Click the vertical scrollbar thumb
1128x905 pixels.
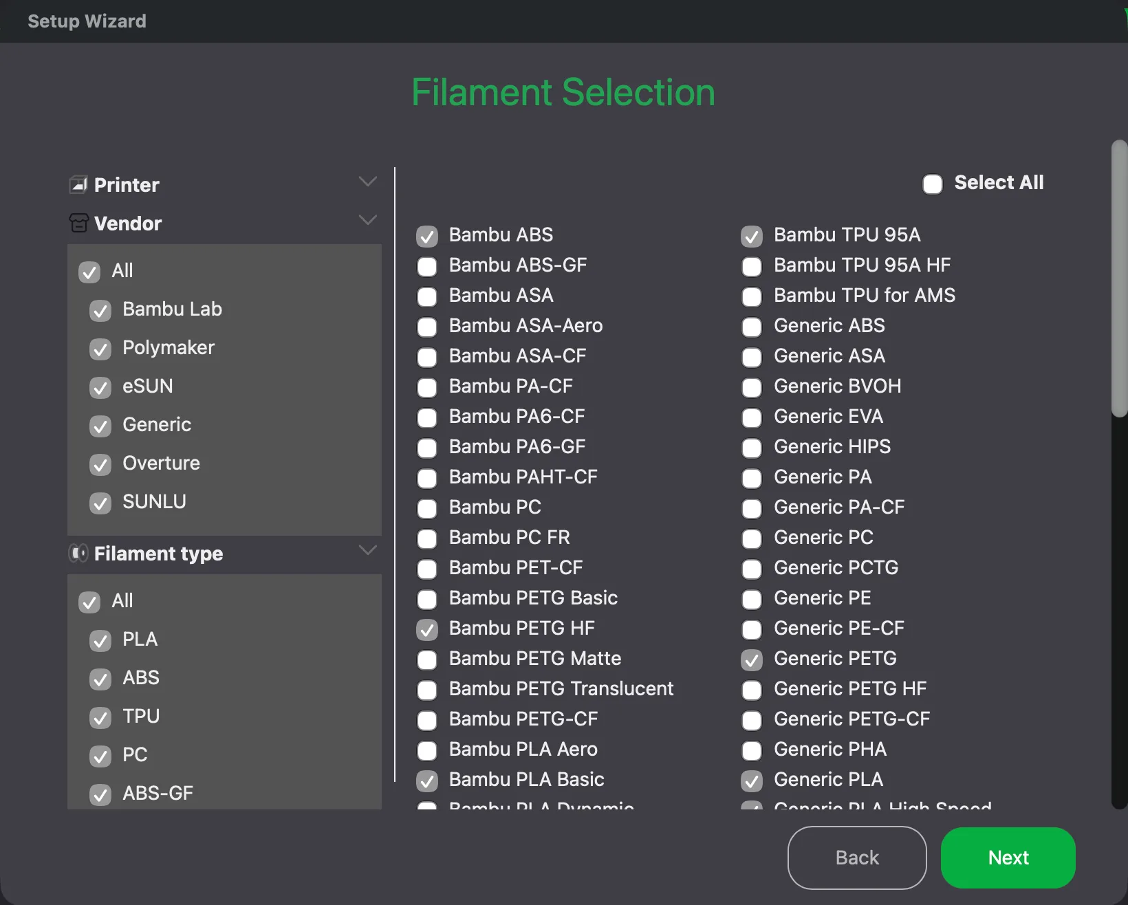coord(1120,279)
